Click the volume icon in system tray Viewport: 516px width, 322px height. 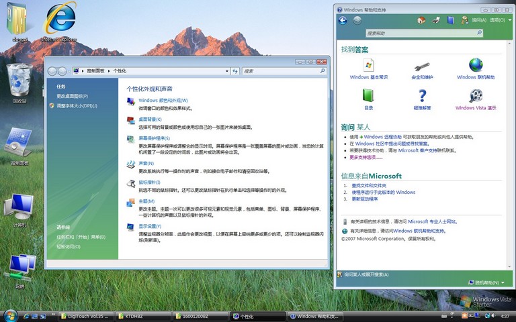click(493, 316)
